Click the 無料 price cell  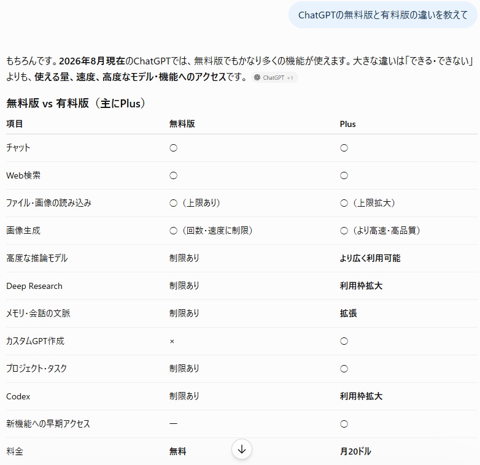178,452
